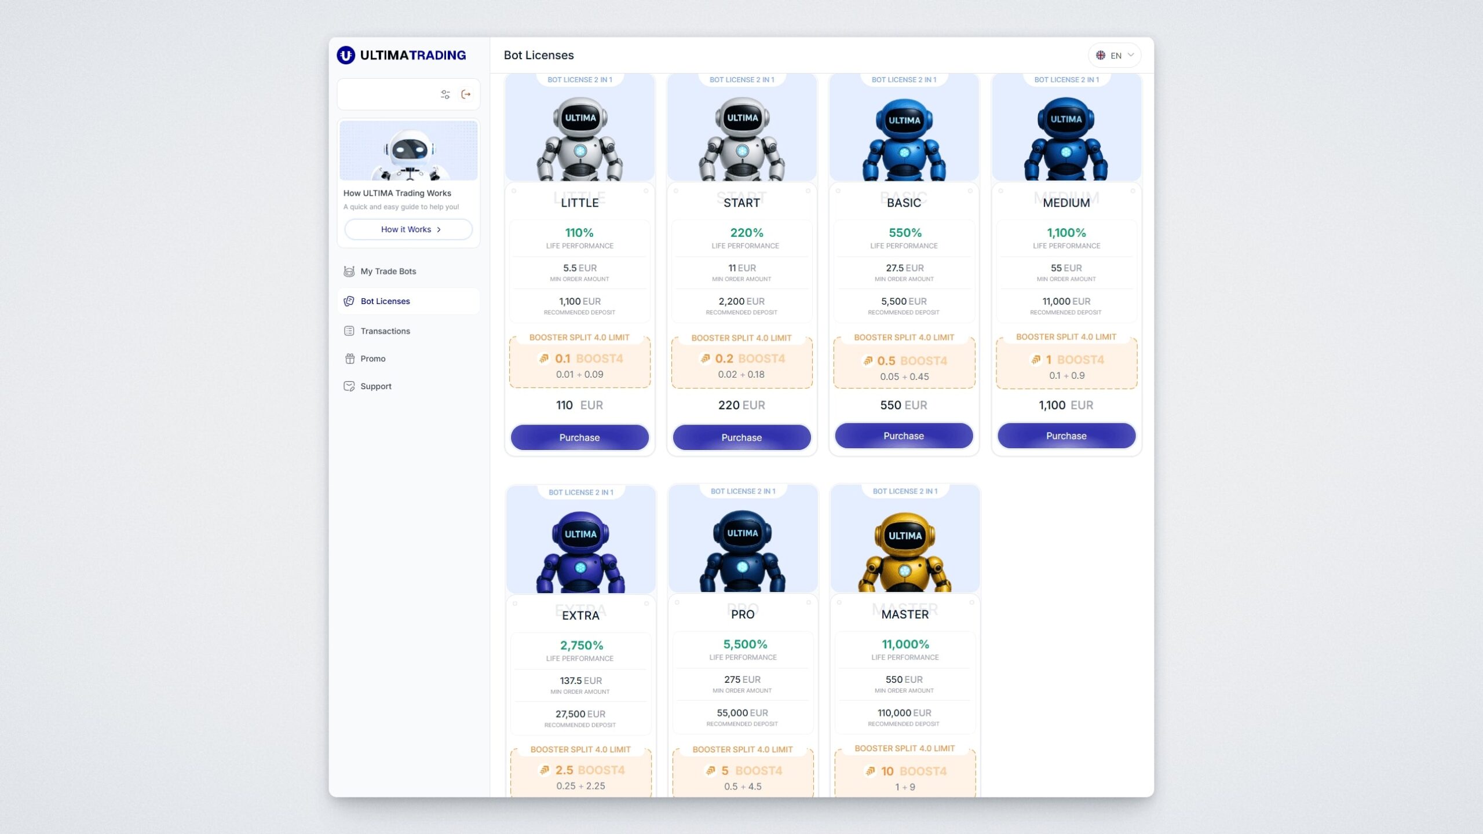Open account settings sliders icon
Screen dimensions: 1483x834
445,94
